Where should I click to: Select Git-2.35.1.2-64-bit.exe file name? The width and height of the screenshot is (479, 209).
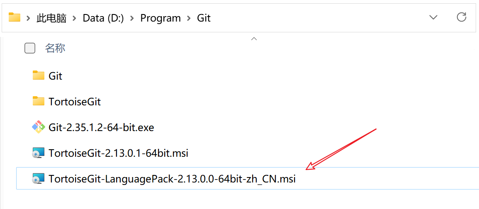click(x=101, y=127)
